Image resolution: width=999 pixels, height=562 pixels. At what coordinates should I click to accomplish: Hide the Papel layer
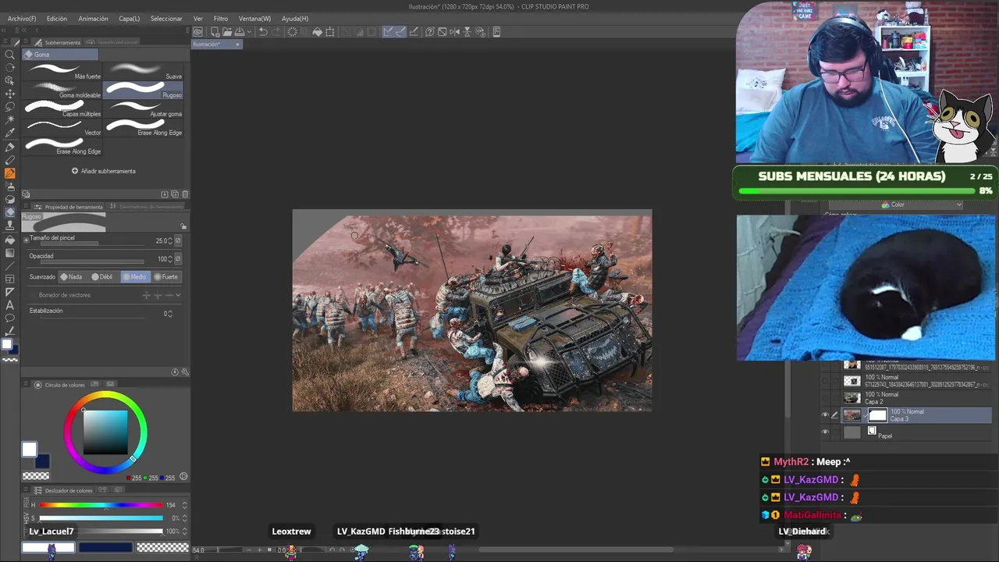825,432
